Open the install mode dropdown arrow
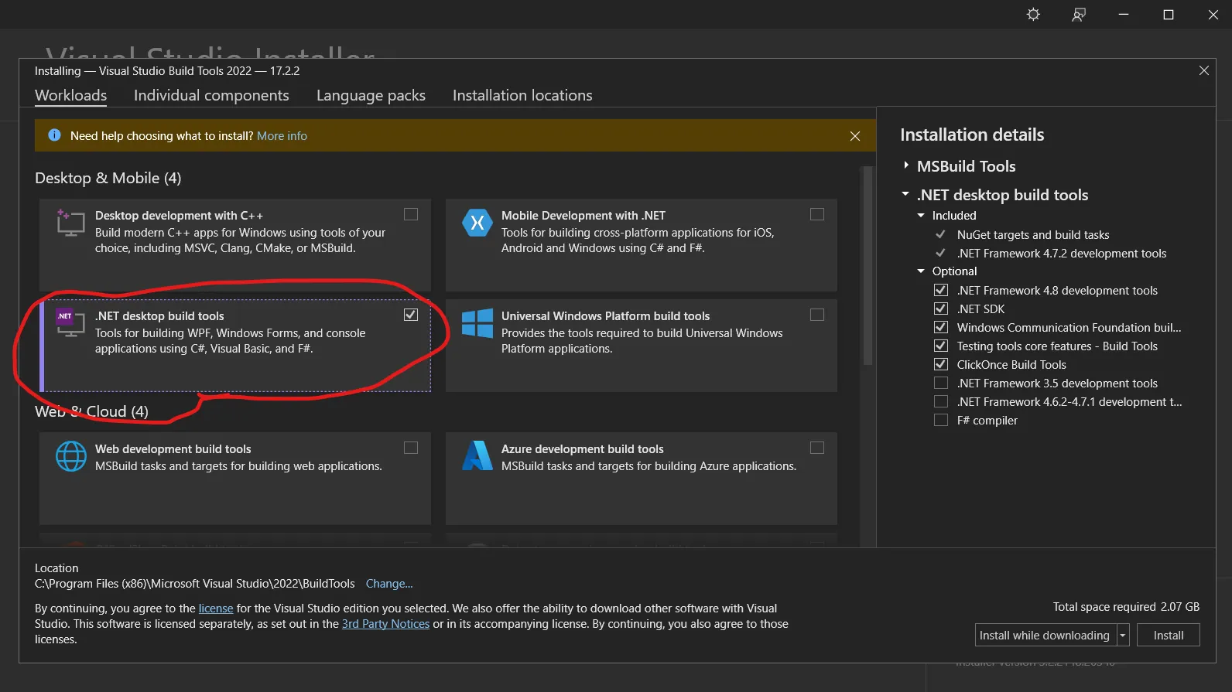 pos(1122,636)
